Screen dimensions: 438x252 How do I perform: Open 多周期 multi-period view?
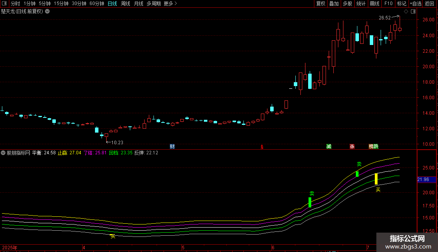(x=153, y=3)
